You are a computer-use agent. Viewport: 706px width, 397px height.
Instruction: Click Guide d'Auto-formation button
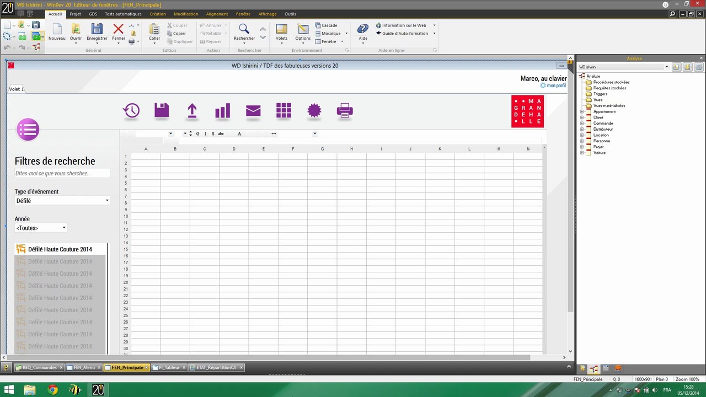(402, 34)
